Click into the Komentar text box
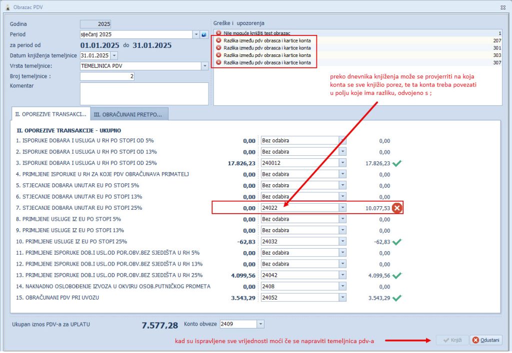Screen dimensions: 512x353 (x=144, y=94)
